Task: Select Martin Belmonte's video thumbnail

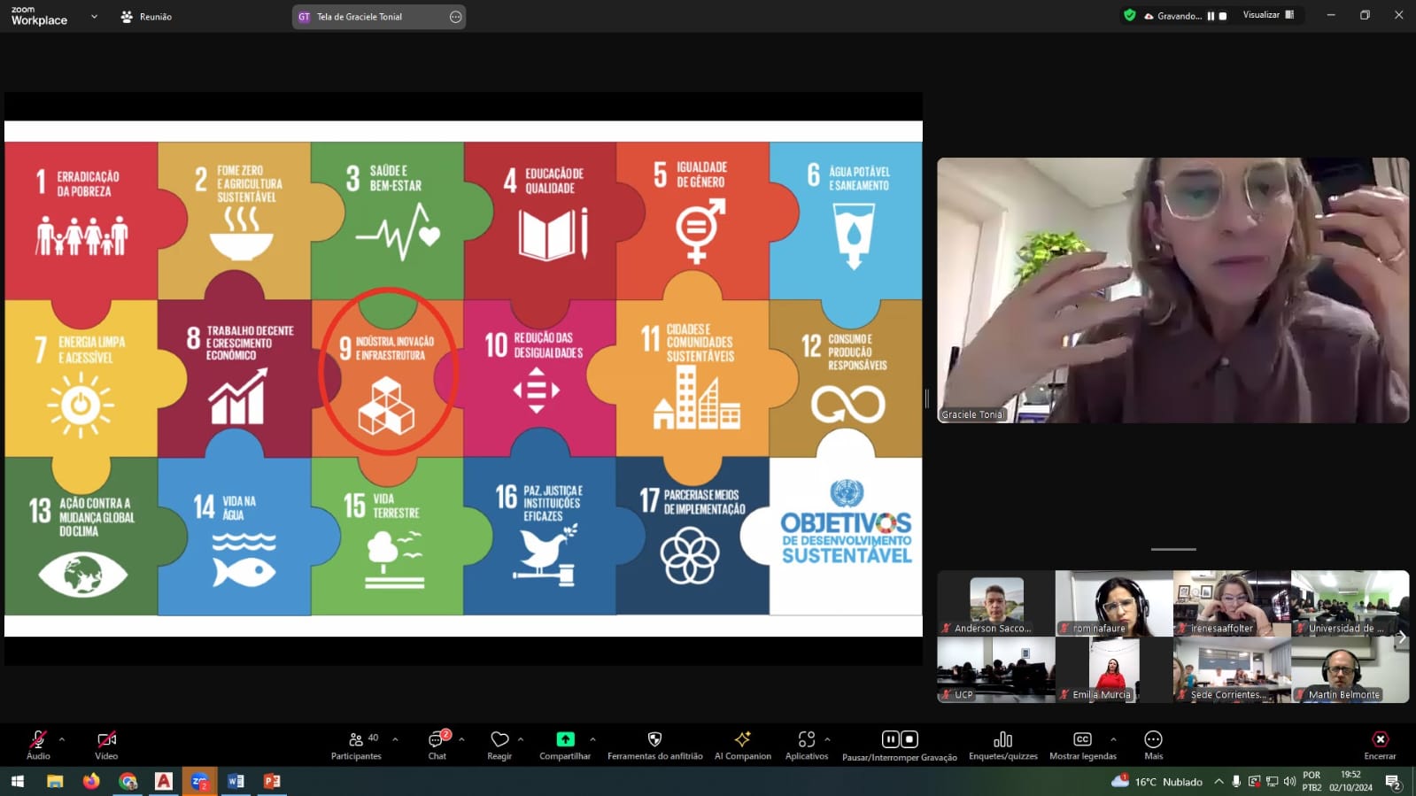Action: point(1350,670)
